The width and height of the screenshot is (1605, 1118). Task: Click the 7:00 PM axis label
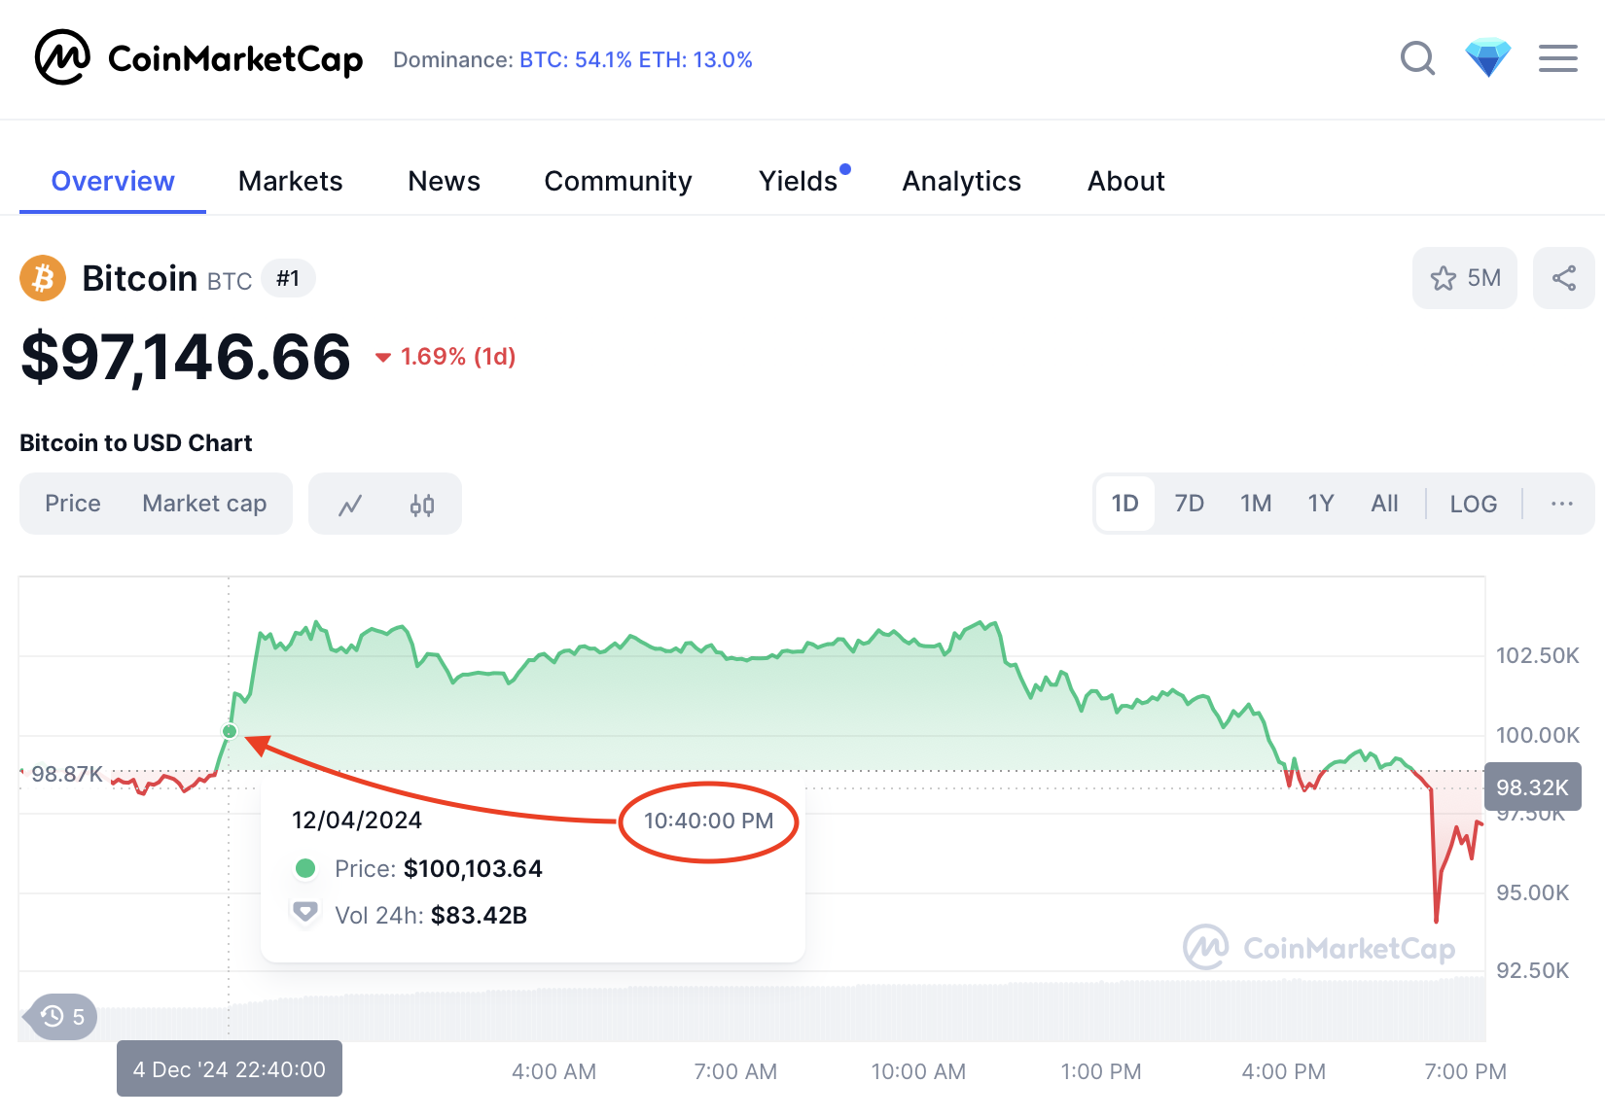[x=1466, y=1071]
